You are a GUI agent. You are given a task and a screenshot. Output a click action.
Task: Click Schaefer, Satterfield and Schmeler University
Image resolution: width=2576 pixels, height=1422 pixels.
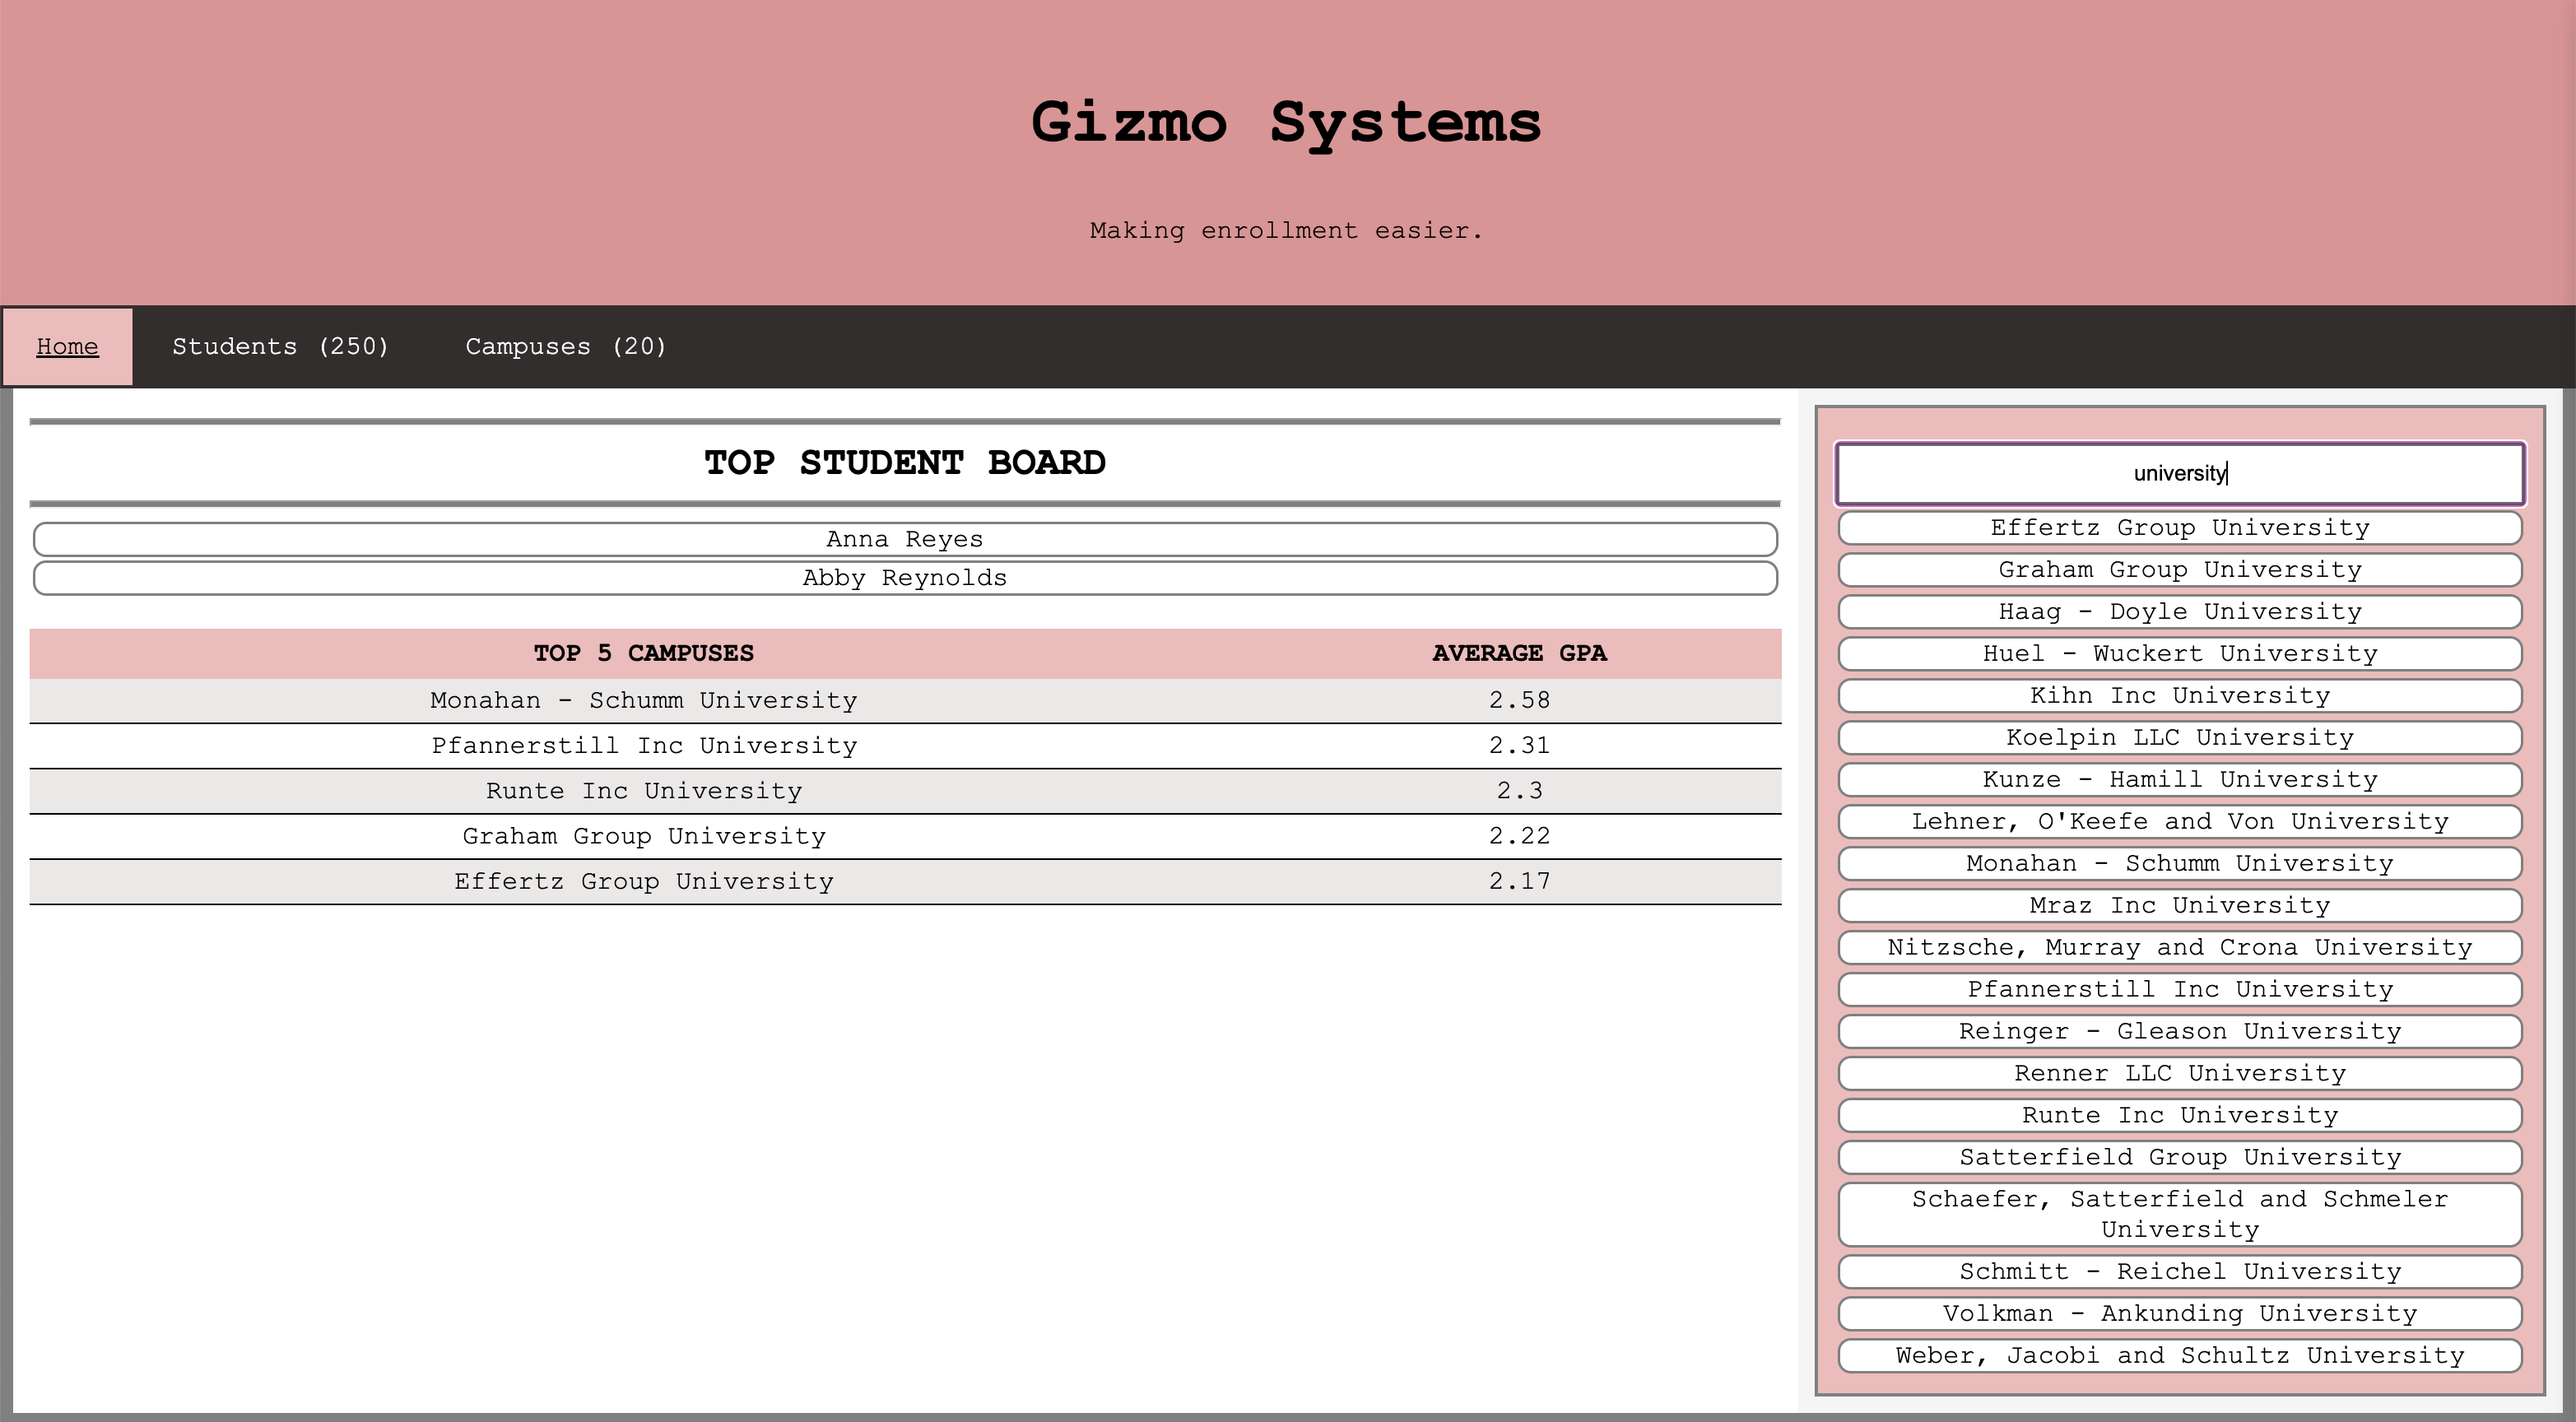pyautogui.click(x=2179, y=1214)
